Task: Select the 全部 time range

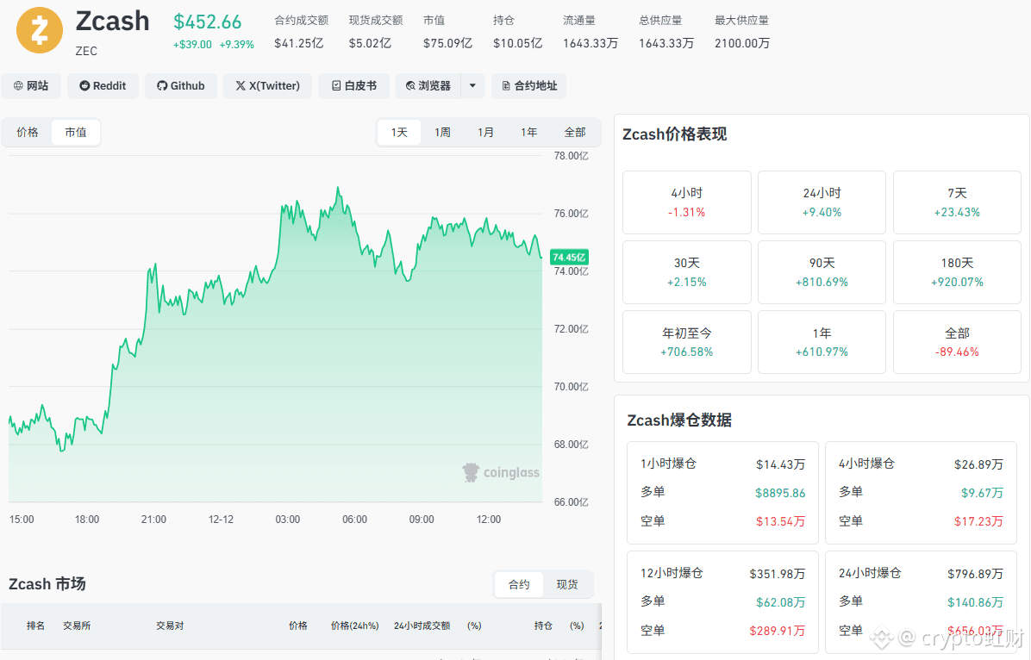Action: pyautogui.click(x=575, y=132)
